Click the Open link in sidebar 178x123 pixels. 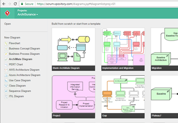click(x=8, y=24)
